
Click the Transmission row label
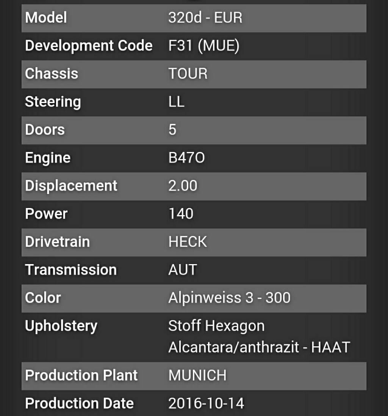point(71,270)
